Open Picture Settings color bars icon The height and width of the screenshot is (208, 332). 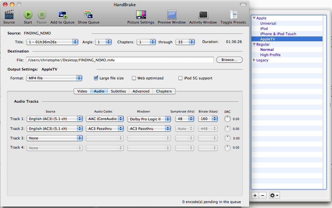[141, 15]
